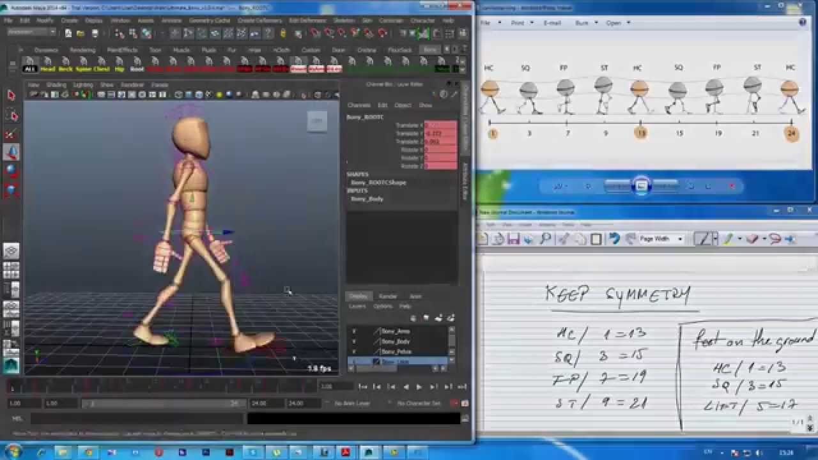
Task: Select the Highlighter tool in Windows Journal
Action: tap(728, 239)
